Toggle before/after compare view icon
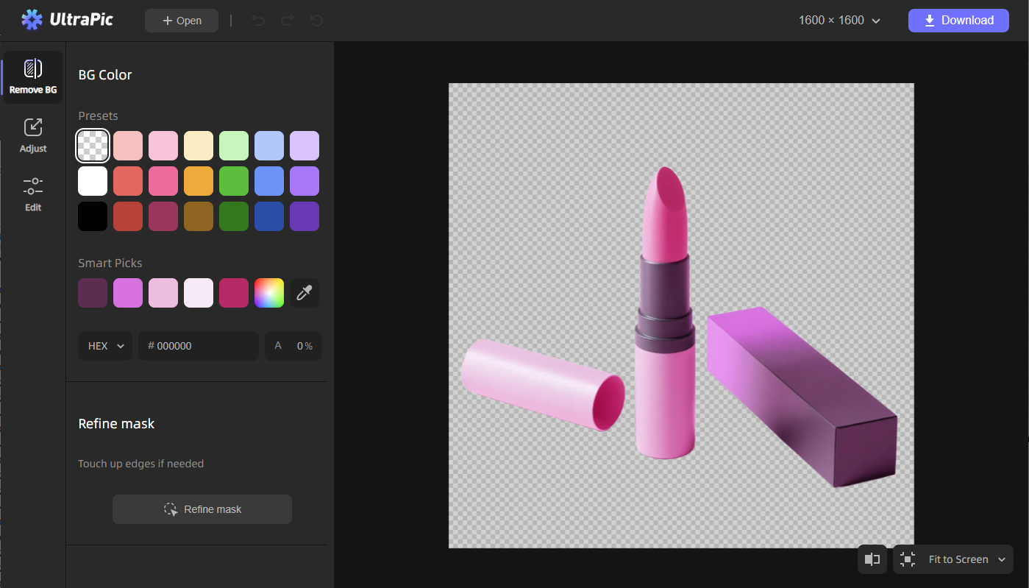Viewport: 1029px width, 588px height. tap(872, 559)
